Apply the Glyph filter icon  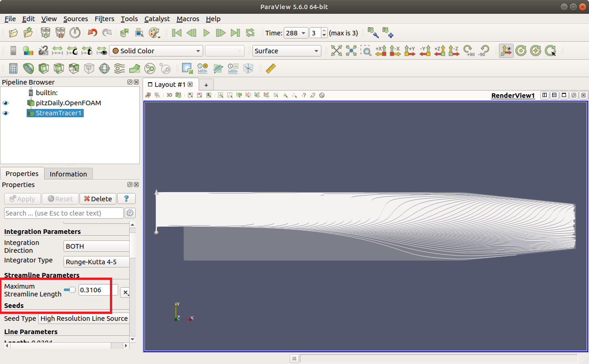pyautogui.click(x=104, y=68)
